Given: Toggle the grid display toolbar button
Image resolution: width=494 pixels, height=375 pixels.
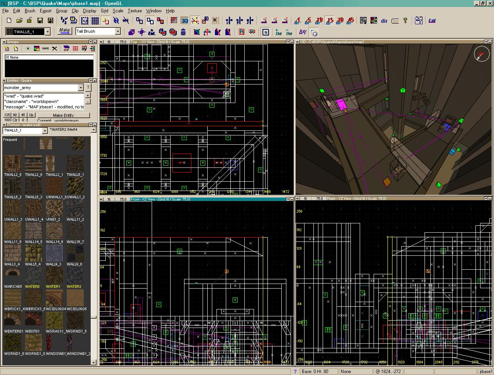Looking at the screenshot, I should (95, 20).
